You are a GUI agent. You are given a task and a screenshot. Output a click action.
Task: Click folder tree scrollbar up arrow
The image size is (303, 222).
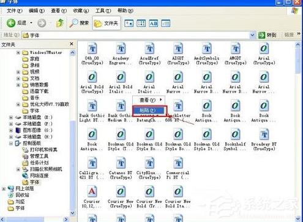tap(72, 53)
